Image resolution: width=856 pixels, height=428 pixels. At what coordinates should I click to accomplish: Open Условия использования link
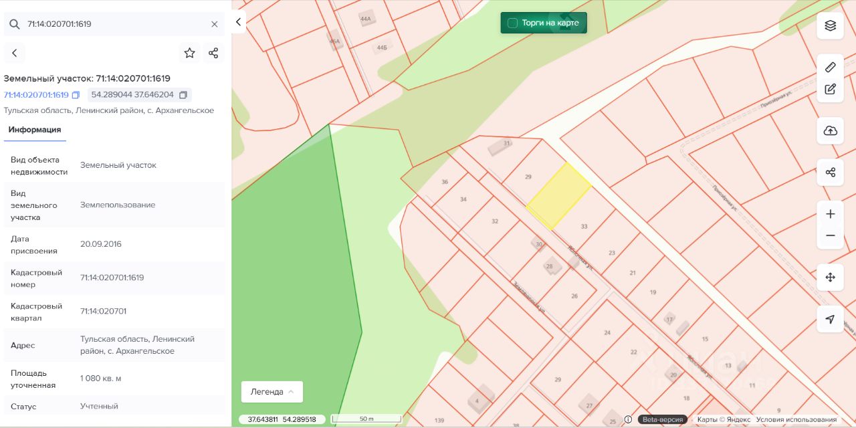(796, 419)
